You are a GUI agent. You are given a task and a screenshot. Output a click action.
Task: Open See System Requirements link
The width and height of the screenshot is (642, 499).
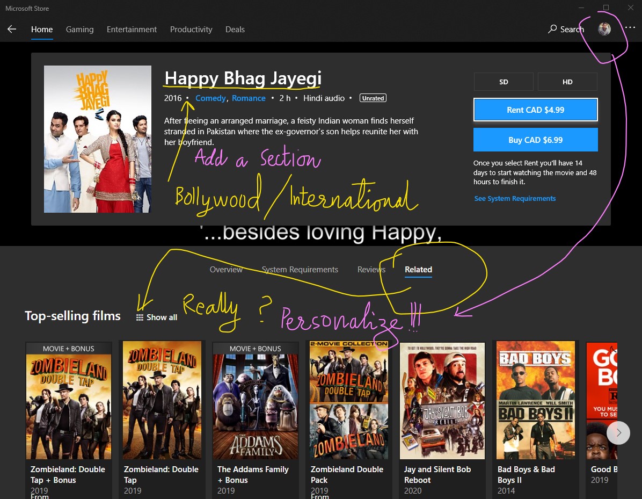point(515,199)
